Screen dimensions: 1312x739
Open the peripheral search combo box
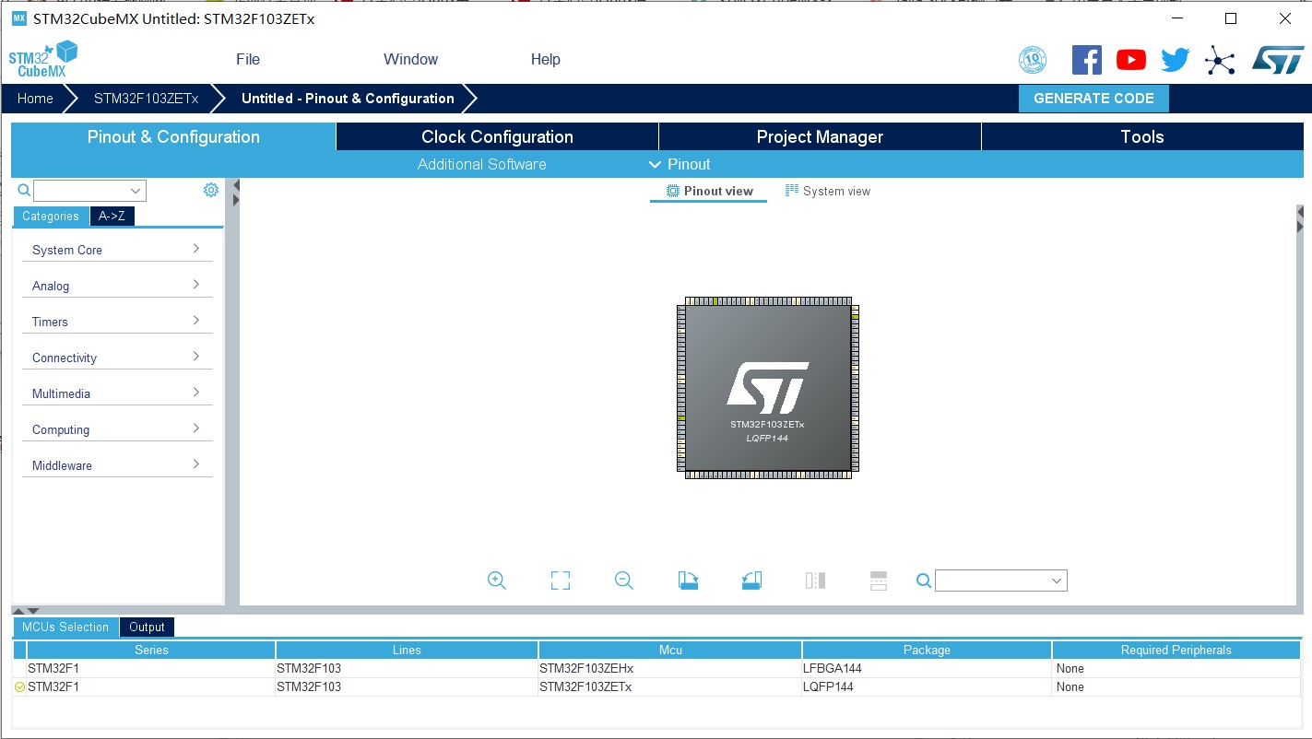89,191
